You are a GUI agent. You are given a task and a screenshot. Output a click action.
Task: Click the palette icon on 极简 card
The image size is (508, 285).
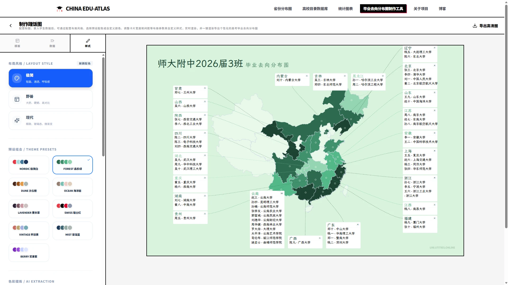point(17,78)
